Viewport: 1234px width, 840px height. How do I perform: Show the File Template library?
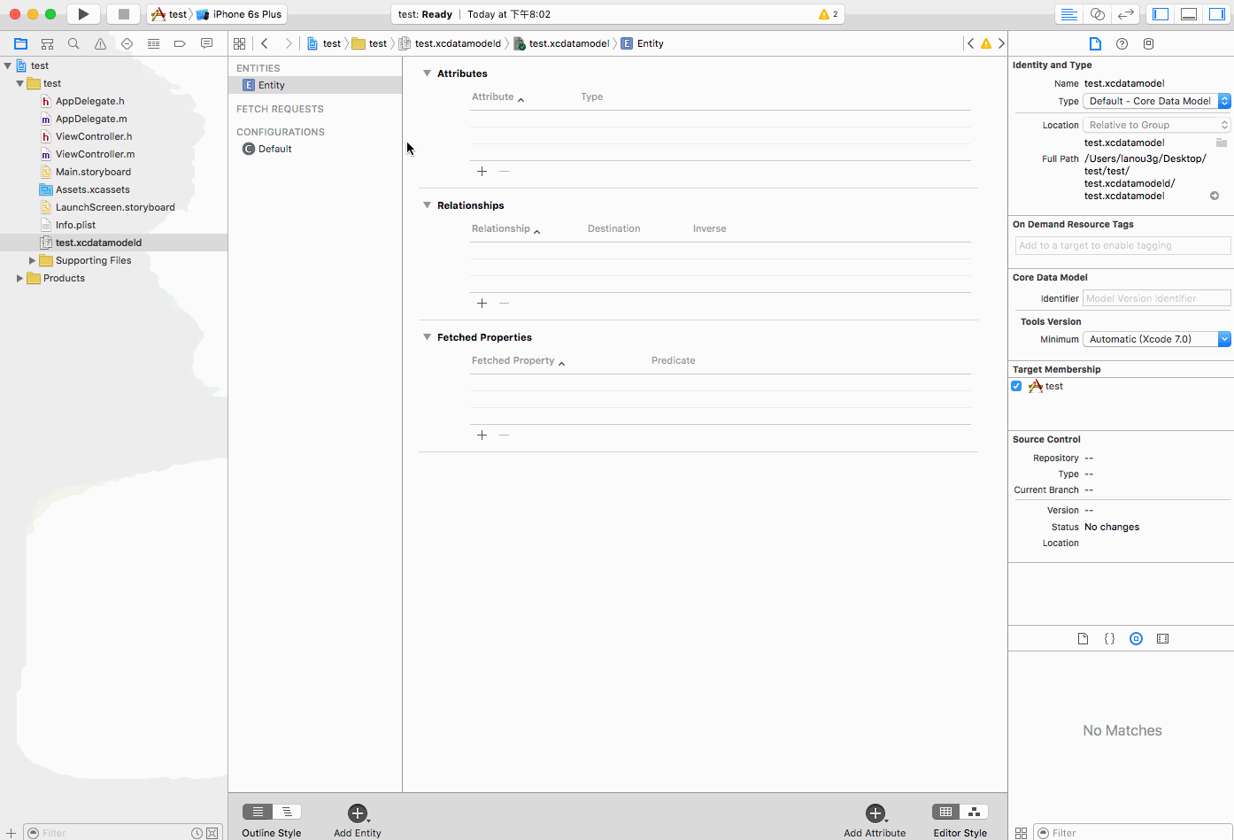point(1083,638)
